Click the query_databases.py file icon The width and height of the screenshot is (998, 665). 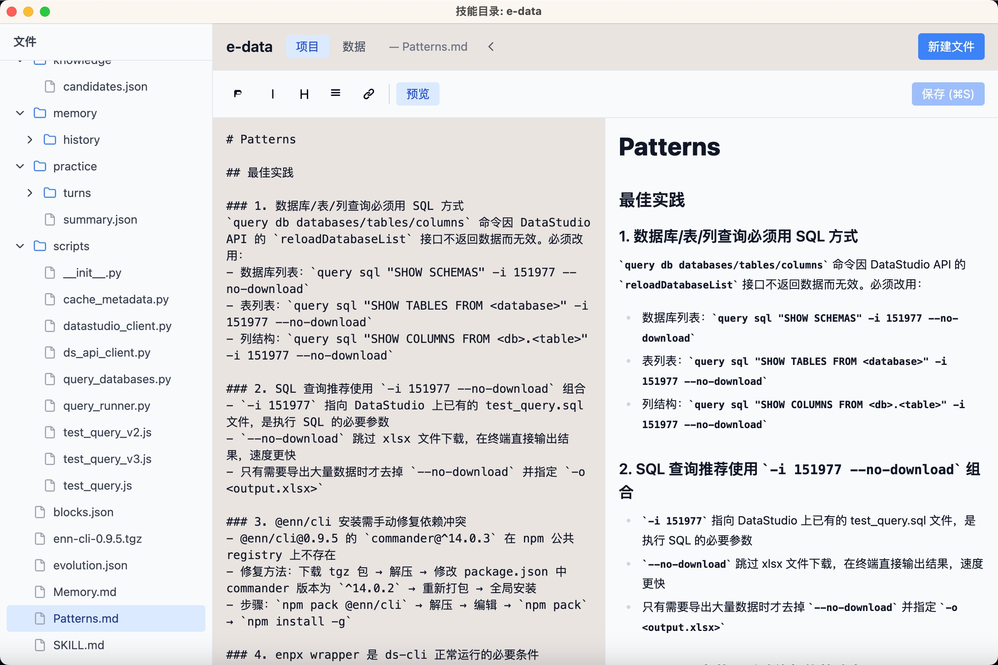pos(50,379)
